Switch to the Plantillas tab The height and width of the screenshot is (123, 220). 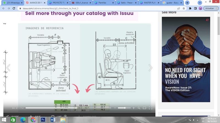(x=104, y=3)
